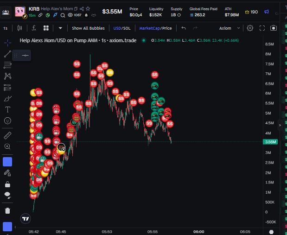Delete drawings with the trash icon
Viewport: 287px width, 235px height.
pyautogui.click(x=7, y=210)
